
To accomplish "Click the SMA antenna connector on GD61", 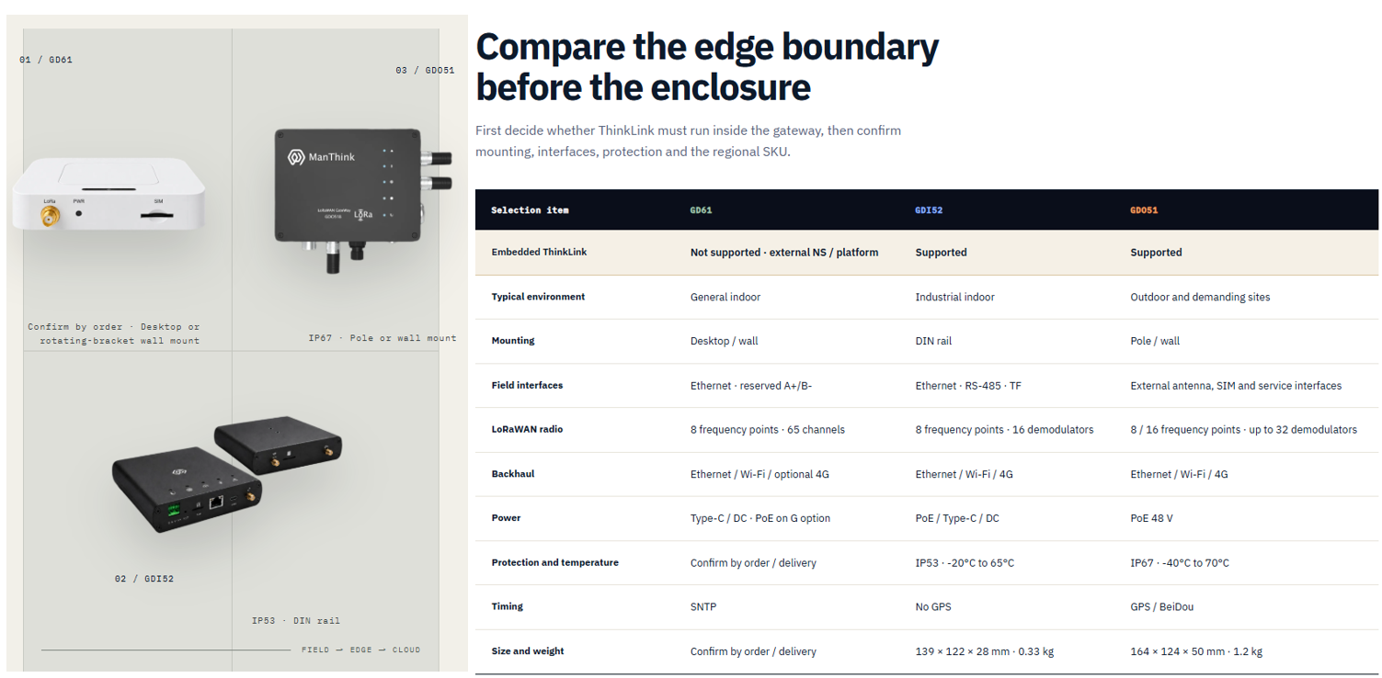I will click(48, 217).
